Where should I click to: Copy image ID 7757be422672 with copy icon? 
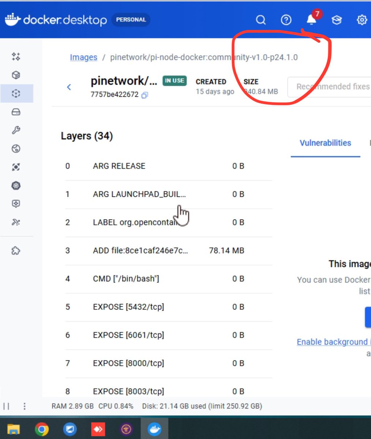coord(145,95)
